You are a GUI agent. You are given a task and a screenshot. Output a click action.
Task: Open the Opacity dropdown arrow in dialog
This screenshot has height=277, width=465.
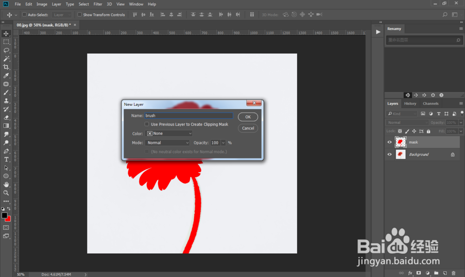tap(223, 142)
